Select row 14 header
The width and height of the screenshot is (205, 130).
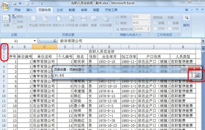tap(4, 116)
